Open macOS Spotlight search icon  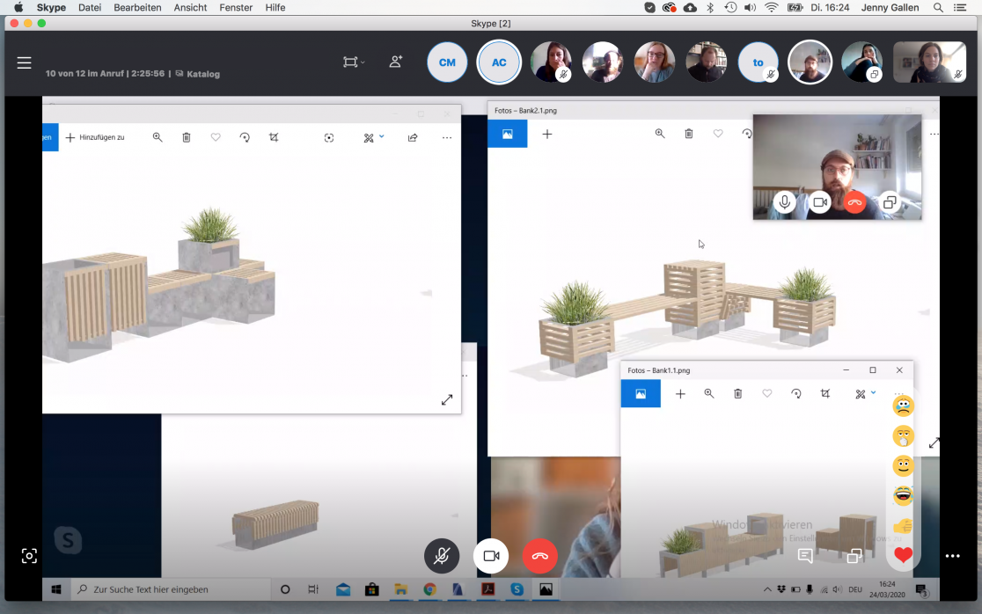pos(938,7)
